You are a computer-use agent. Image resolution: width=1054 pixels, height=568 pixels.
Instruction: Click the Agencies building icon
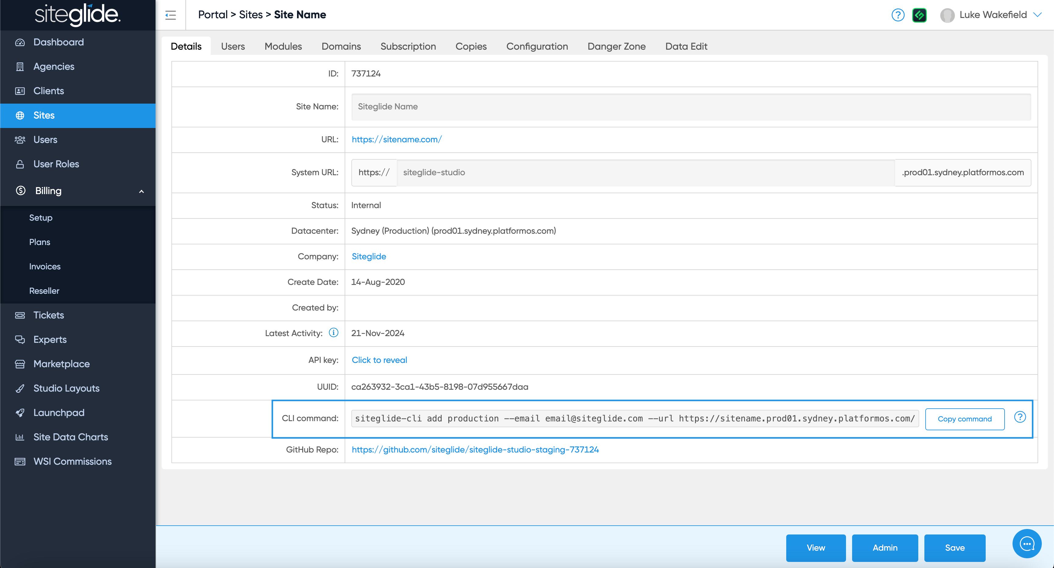(20, 67)
